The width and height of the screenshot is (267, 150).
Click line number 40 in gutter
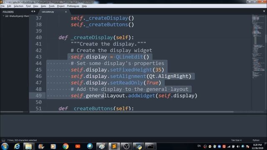(39, 37)
